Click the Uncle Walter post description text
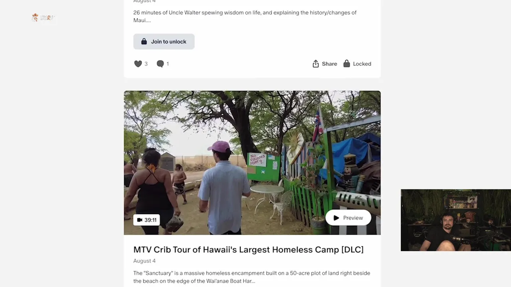 coord(245,16)
